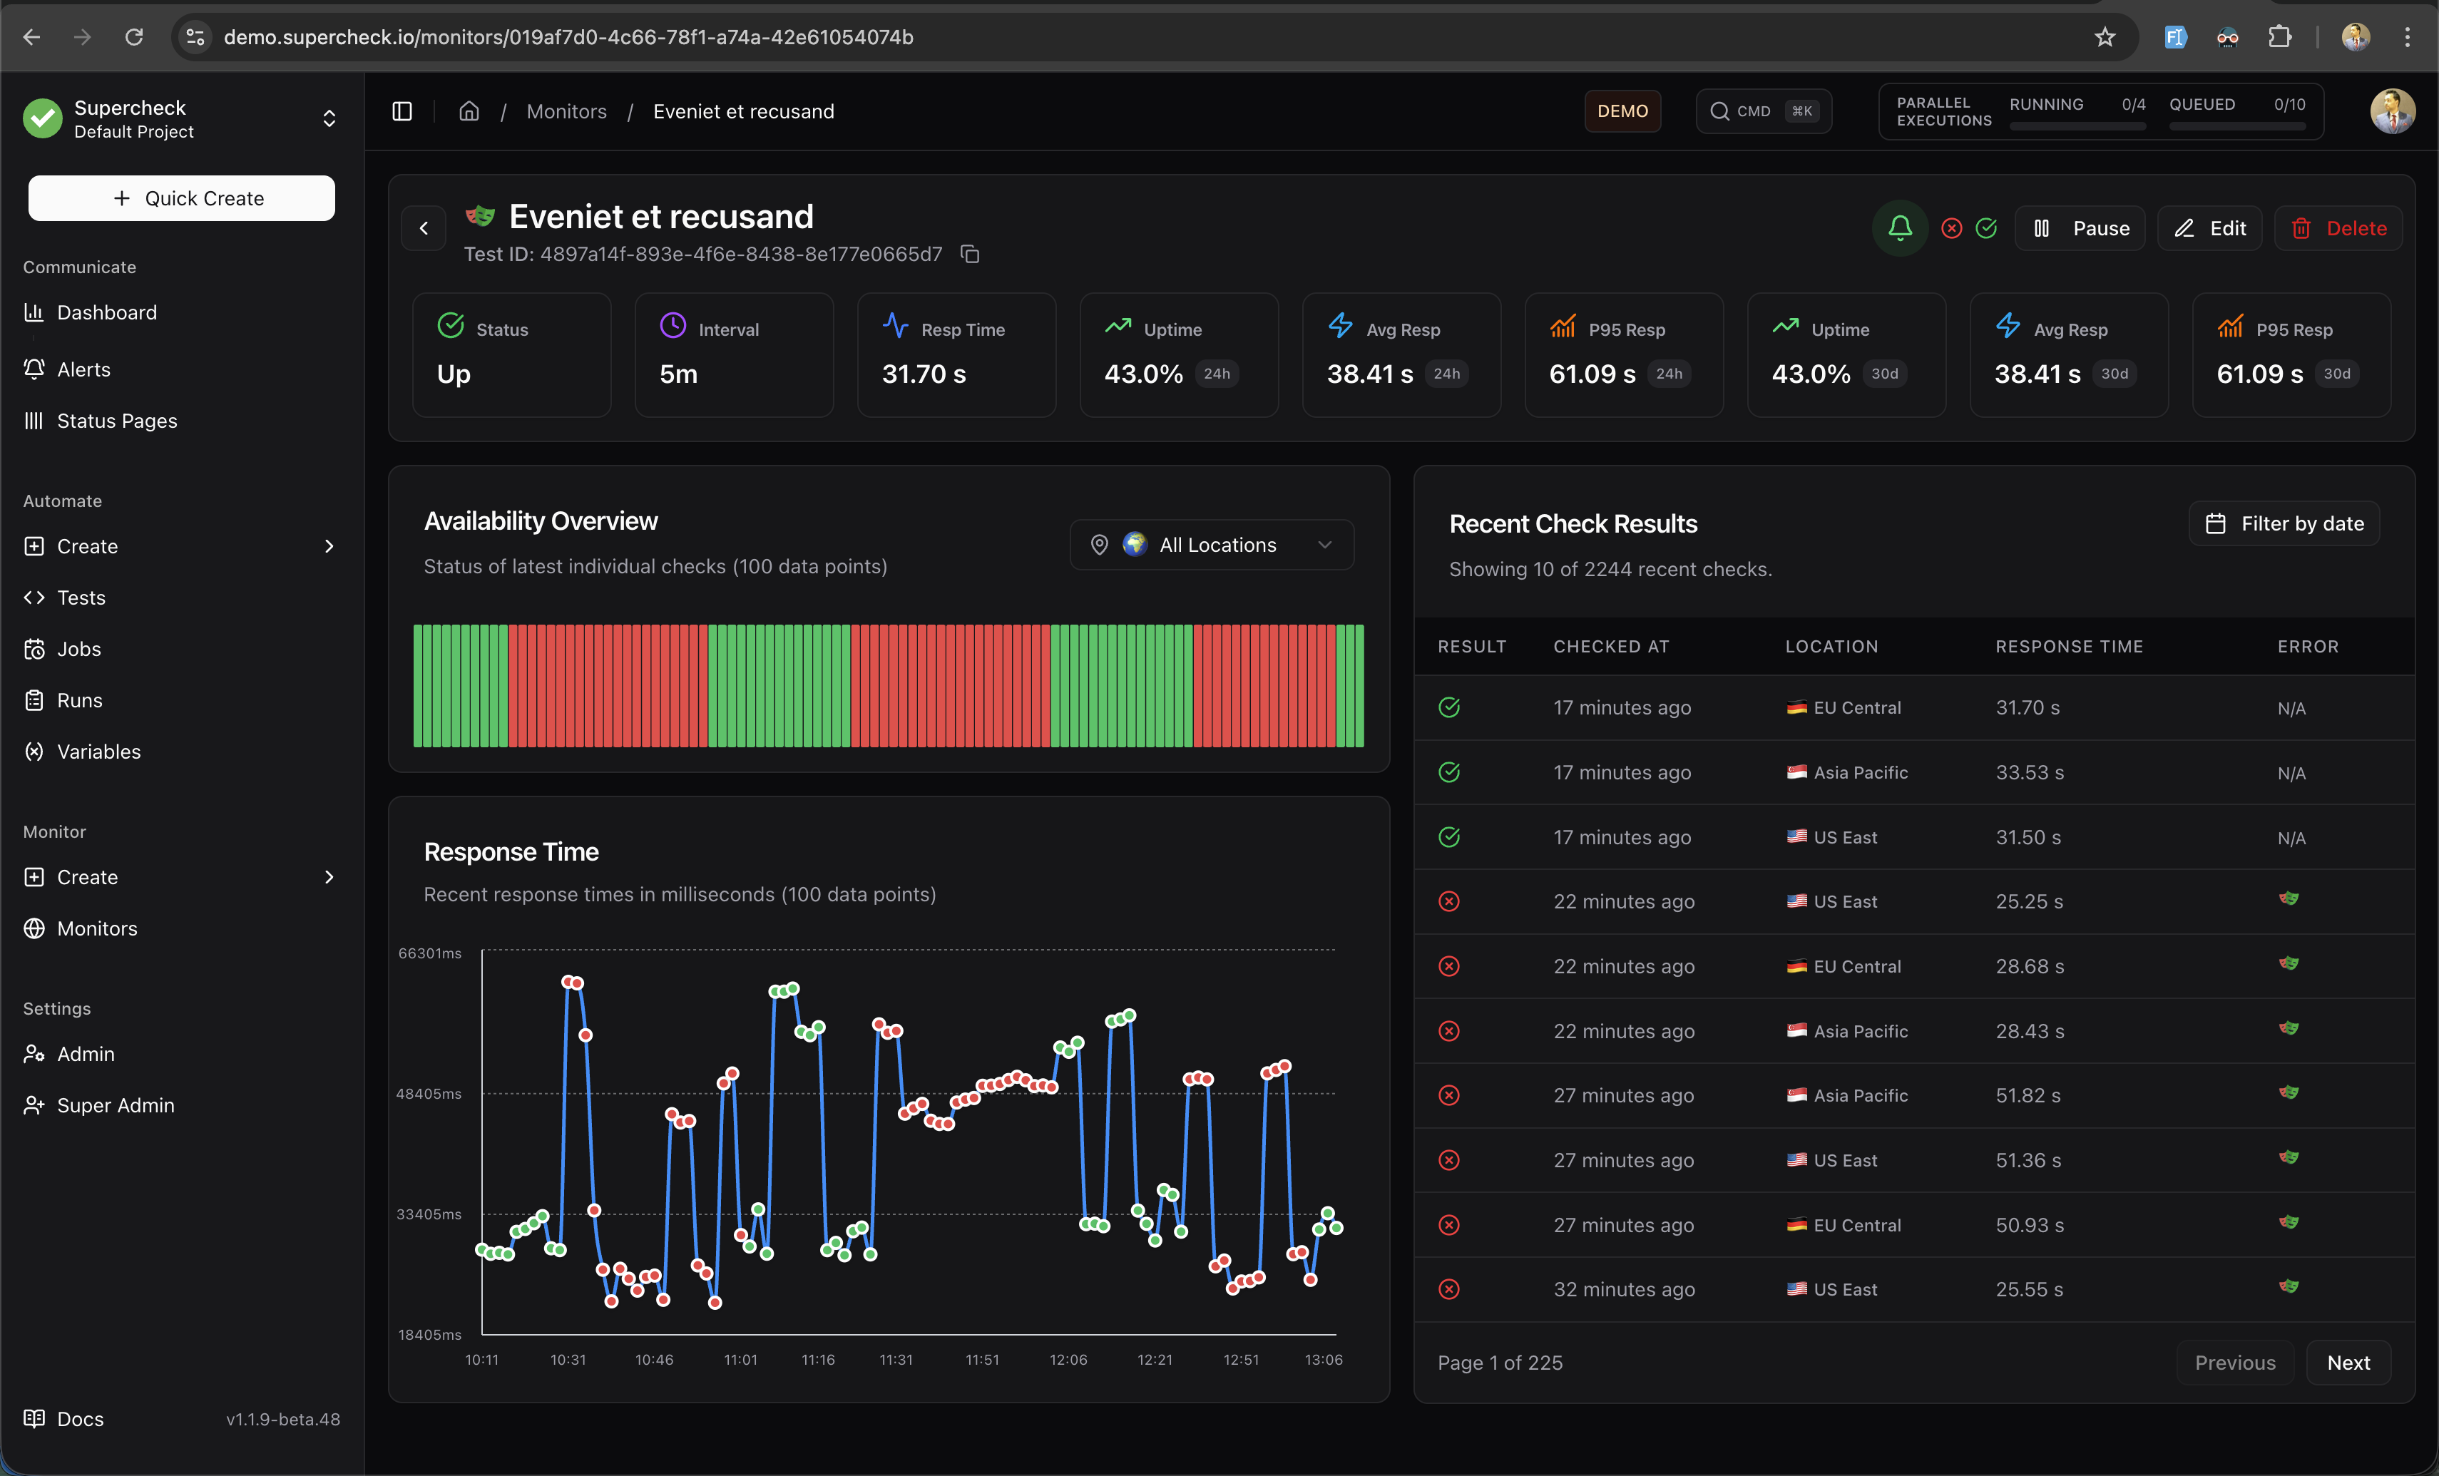Mark monitor as passing with green check toggle

pyautogui.click(x=1988, y=227)
